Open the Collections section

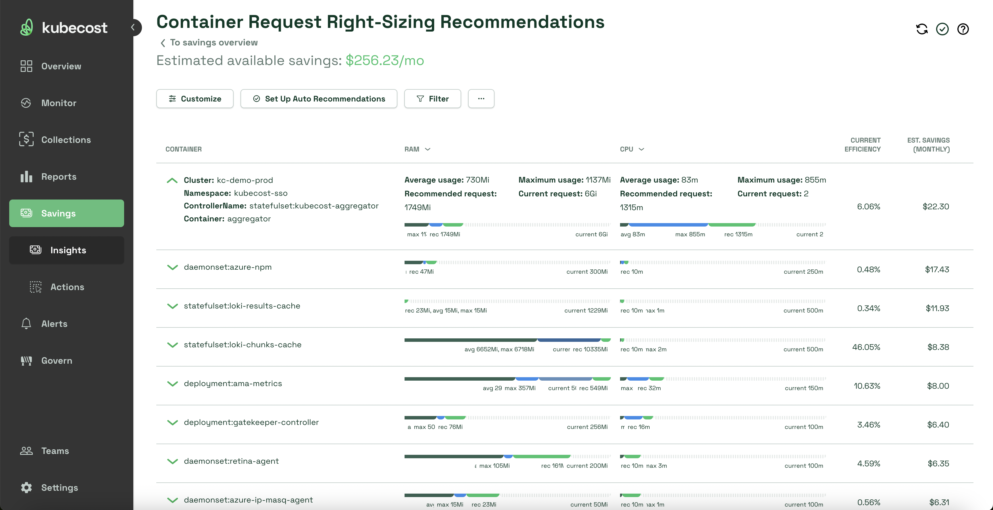click(x=66, y=140)
